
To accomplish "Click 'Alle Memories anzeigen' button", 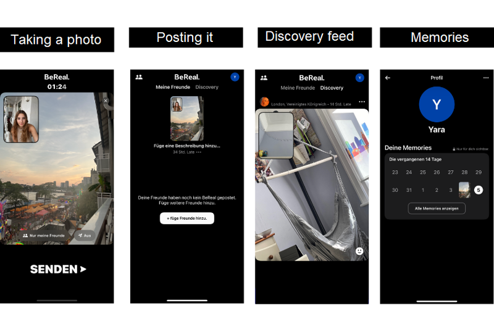I will click(x=437, y=209).
